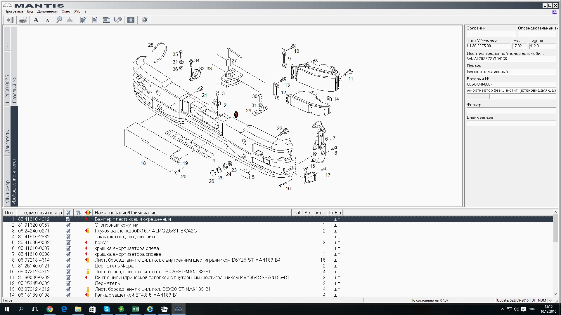
Task: Click the filter column header icon
Action: pos(78,213)
